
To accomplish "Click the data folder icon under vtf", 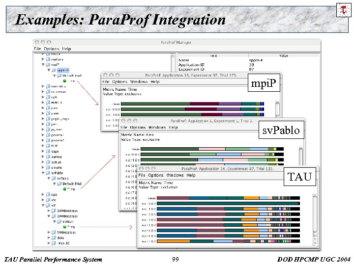I will tap(54, 238).
